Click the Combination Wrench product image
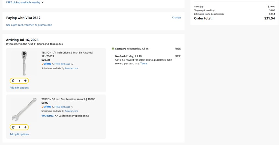The width and height of the screenshot is (279, 145). click(24, 109)
